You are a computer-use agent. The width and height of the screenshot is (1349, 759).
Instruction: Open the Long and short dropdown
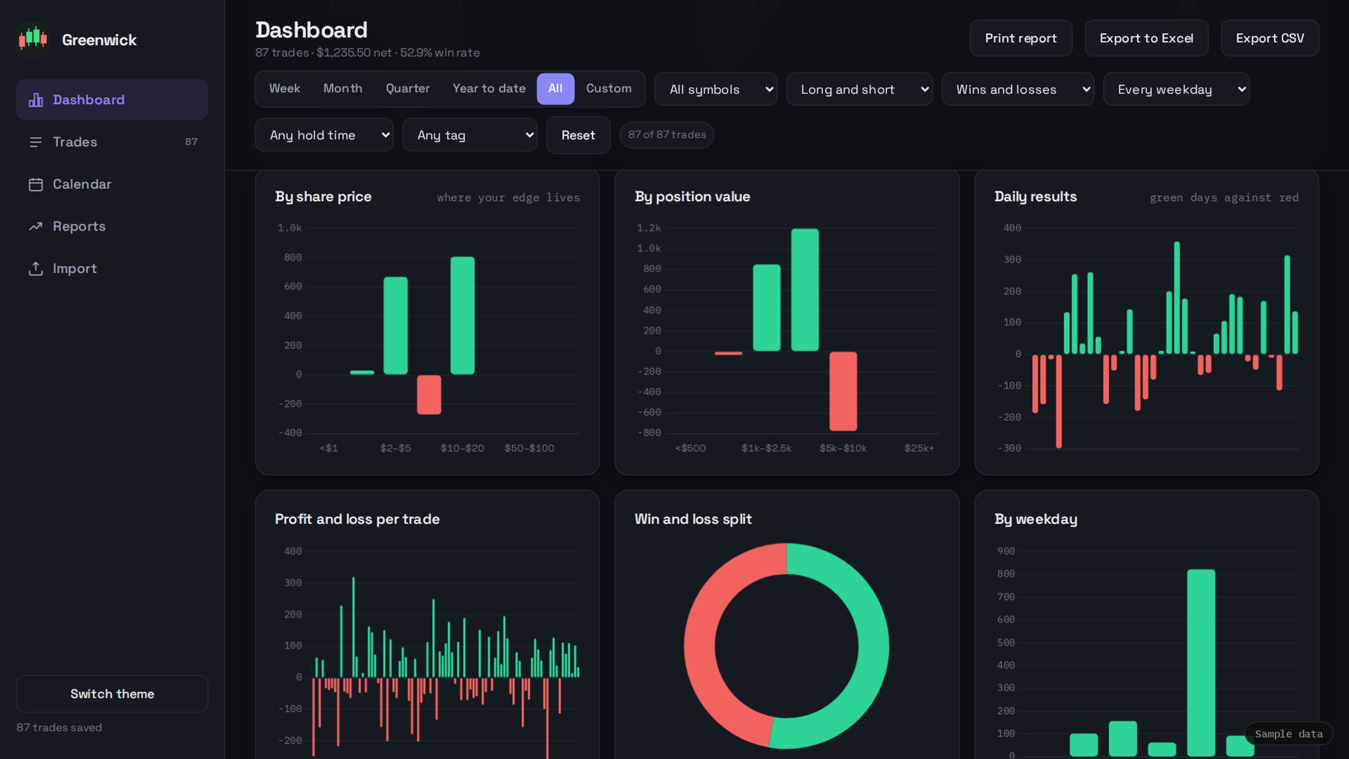(859, 89)
